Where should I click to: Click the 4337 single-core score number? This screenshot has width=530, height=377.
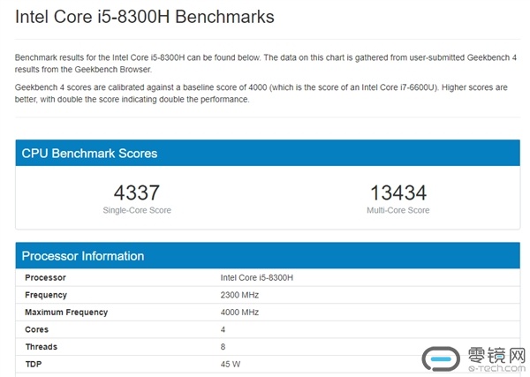pyautogui.click(x=137, y=192)
